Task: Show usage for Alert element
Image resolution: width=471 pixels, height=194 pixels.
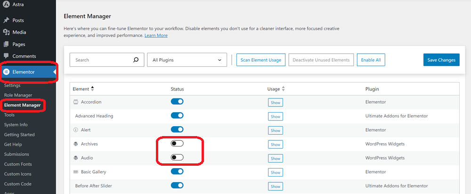Action: 276,130
